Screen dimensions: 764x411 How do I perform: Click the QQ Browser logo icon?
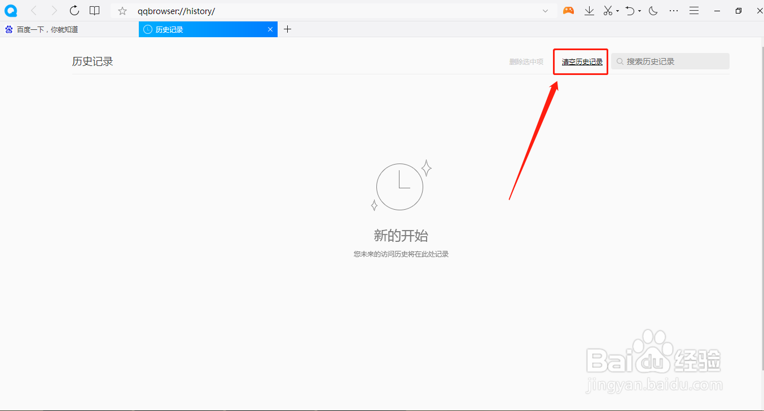[10, 11]
